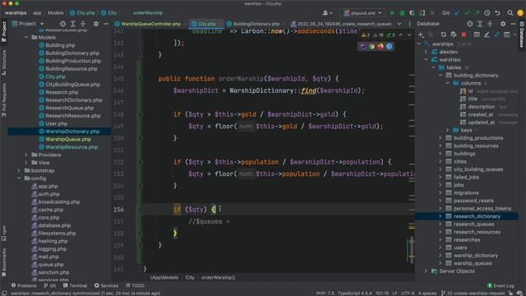This screenshot has width=526, height=296.
Task: Hide the Database panel with the minus icon
Action: (x=513, y=24)
